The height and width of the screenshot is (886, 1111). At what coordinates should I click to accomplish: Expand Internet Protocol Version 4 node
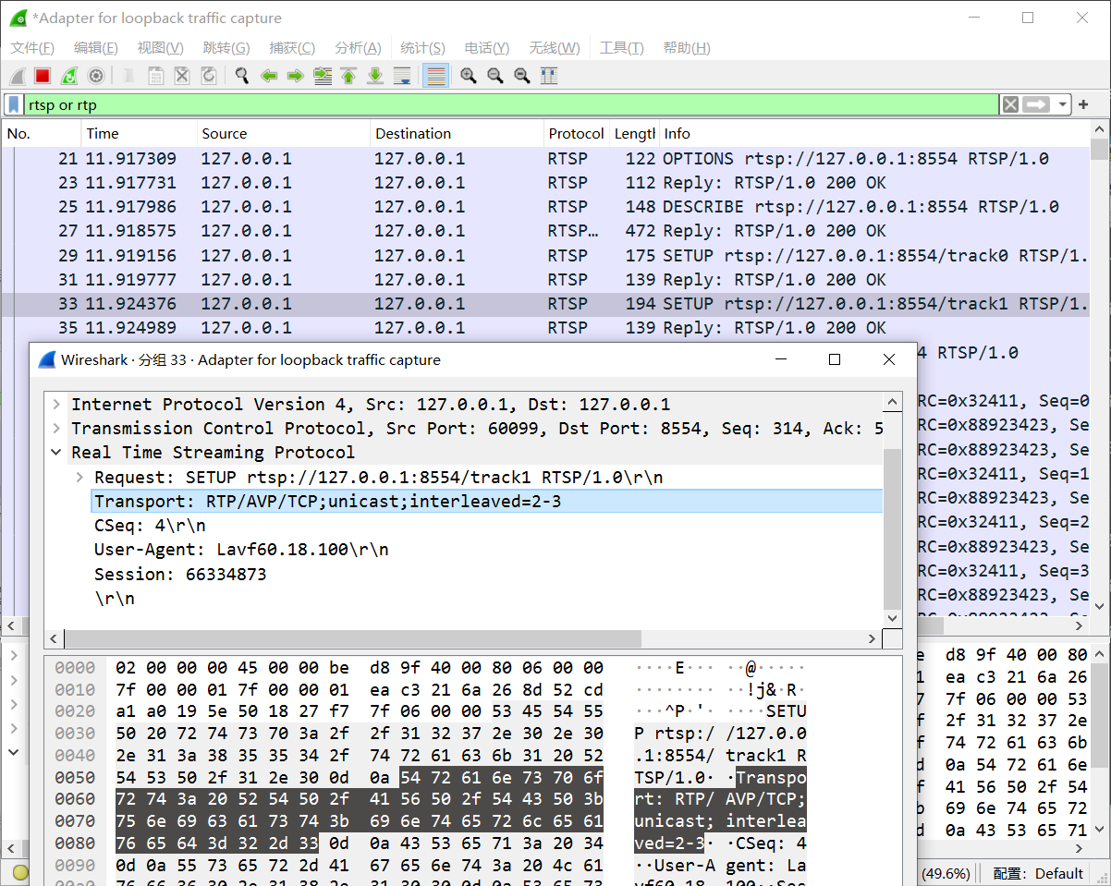[x=57, y=405]
